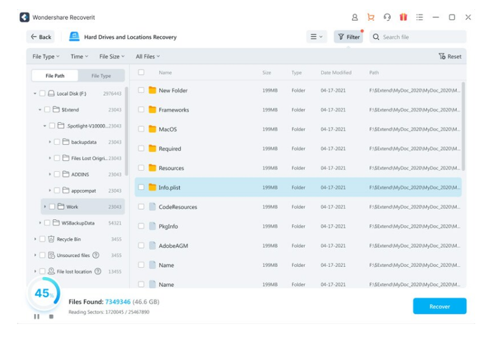Pause the scan with pause icon

point(37,316)
